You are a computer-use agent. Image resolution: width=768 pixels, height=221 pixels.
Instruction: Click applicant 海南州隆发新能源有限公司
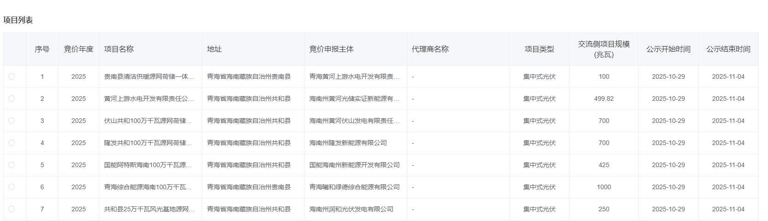coord(348,143)
